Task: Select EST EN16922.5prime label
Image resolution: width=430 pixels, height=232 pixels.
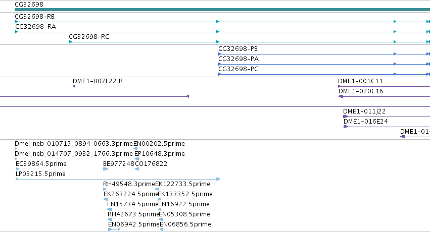Action: (x=184, y=205)
